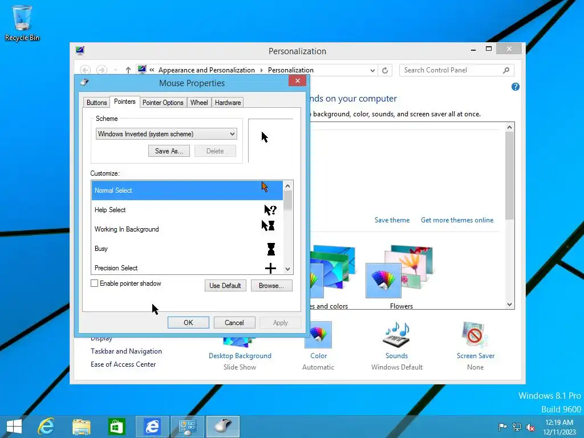Launch Internet Explorer from taskbar
The height and width of the screenshot is (438, 584).
click(x=46, y=427)
